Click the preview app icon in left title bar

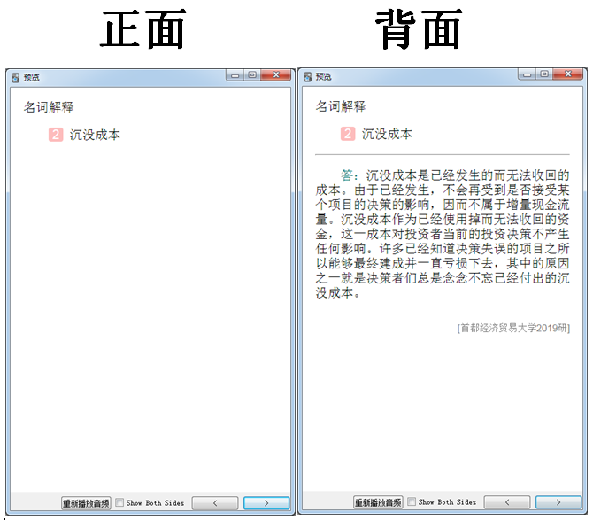click(16, 78)
